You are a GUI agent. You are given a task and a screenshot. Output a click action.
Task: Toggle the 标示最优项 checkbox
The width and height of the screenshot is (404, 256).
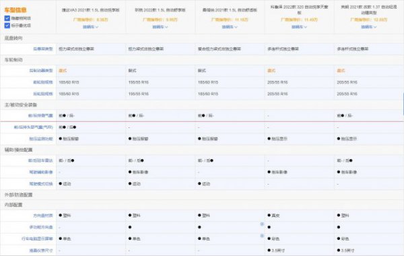tap(7, 26)
